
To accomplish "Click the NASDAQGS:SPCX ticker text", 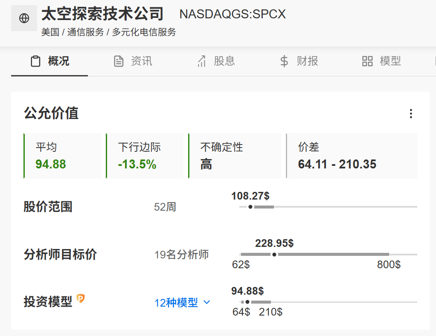I will tap(233, 14).
